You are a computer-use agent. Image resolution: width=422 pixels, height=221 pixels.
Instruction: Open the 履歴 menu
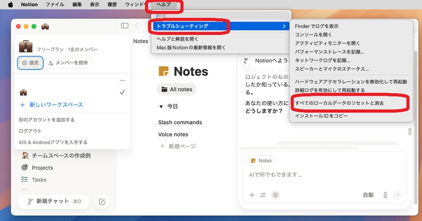click(x=112, y=4)
